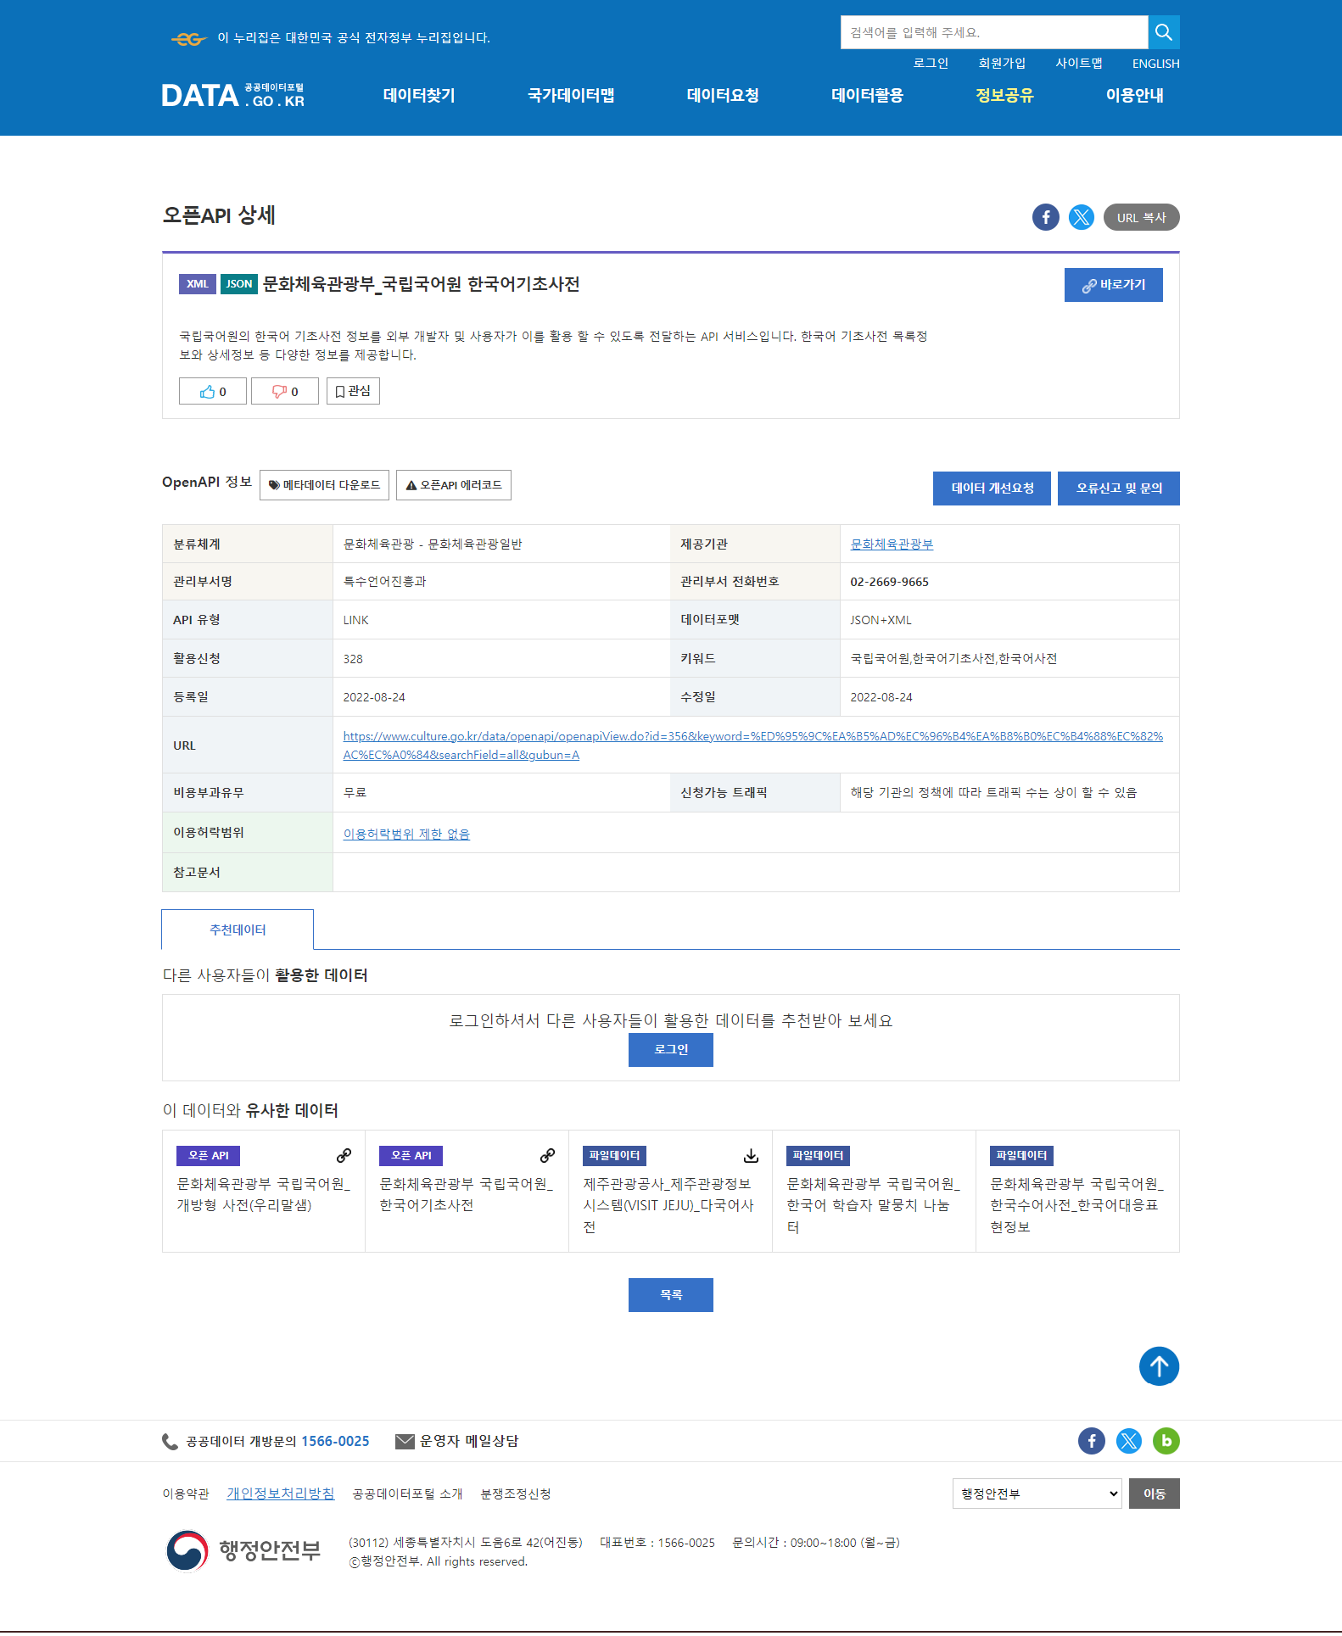Screen dimensions: 1342x1636
Task: Open the 문화체육관광부 provider link
Action: tap(892, 544)
